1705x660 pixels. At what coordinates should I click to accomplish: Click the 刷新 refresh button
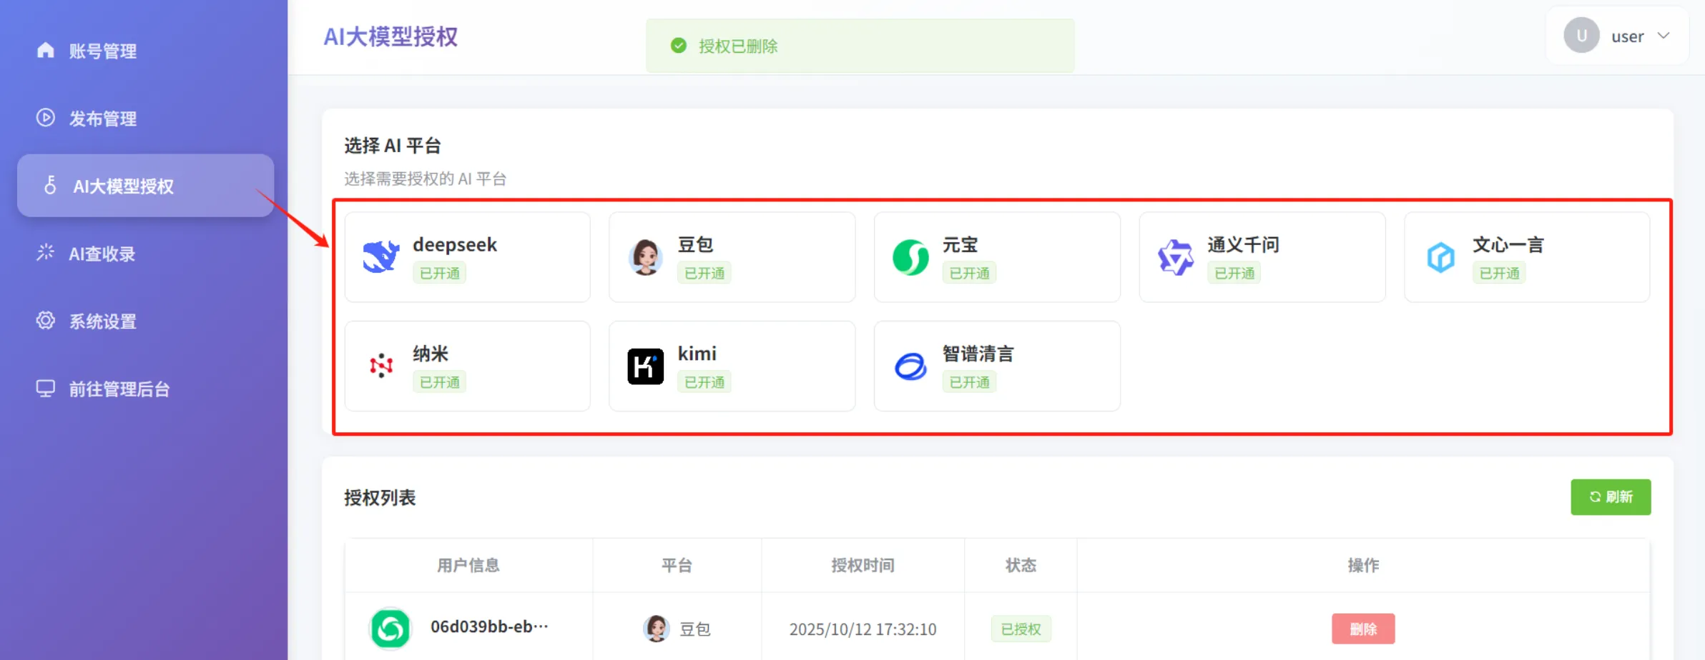tap(1611, 497)
